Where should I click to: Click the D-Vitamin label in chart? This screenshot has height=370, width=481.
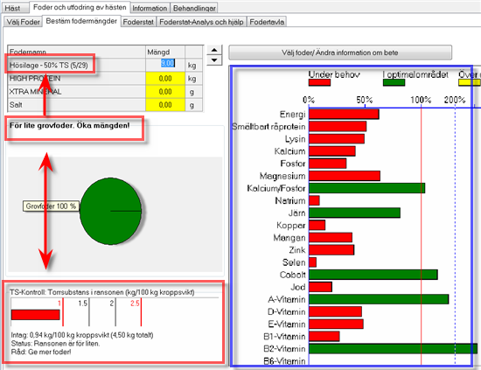(x=287, y=311)
